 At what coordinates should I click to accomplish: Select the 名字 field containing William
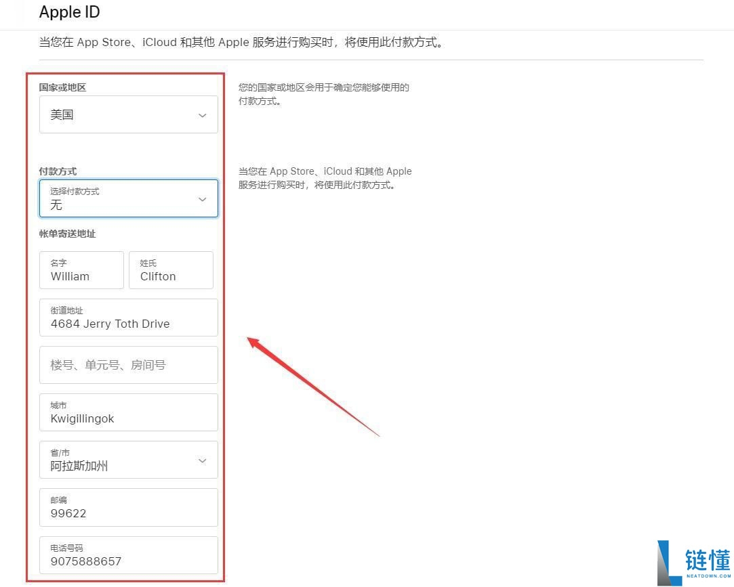[81, 270]
